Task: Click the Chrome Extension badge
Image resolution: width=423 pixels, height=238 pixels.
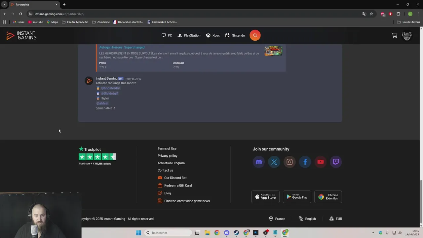Action: click(328, 197)
